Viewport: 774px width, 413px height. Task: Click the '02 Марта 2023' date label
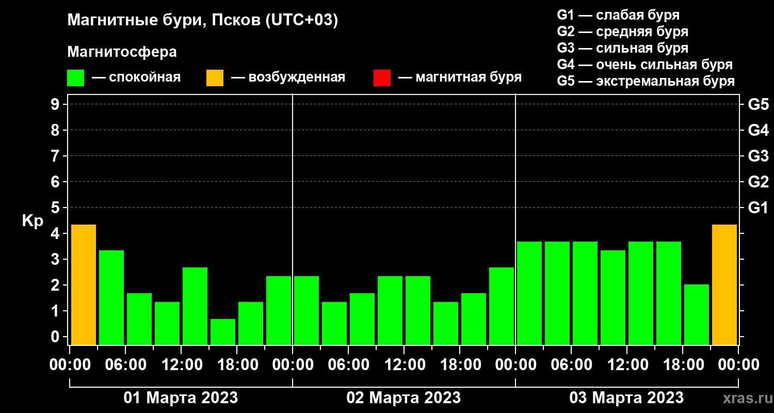click(x=404, y=398)
